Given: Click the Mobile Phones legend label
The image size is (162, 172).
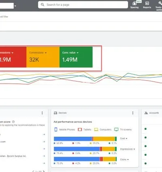Looking at the screenshot, I should (x=67, y=129).
